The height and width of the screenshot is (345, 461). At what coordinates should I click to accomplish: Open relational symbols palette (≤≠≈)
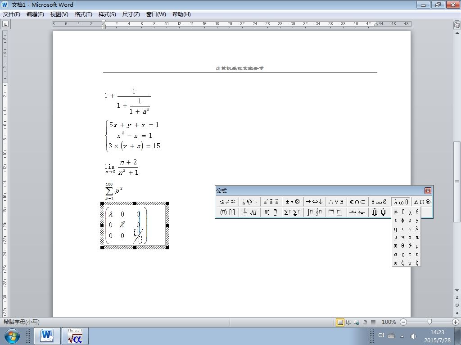click(x=227, y=202)
